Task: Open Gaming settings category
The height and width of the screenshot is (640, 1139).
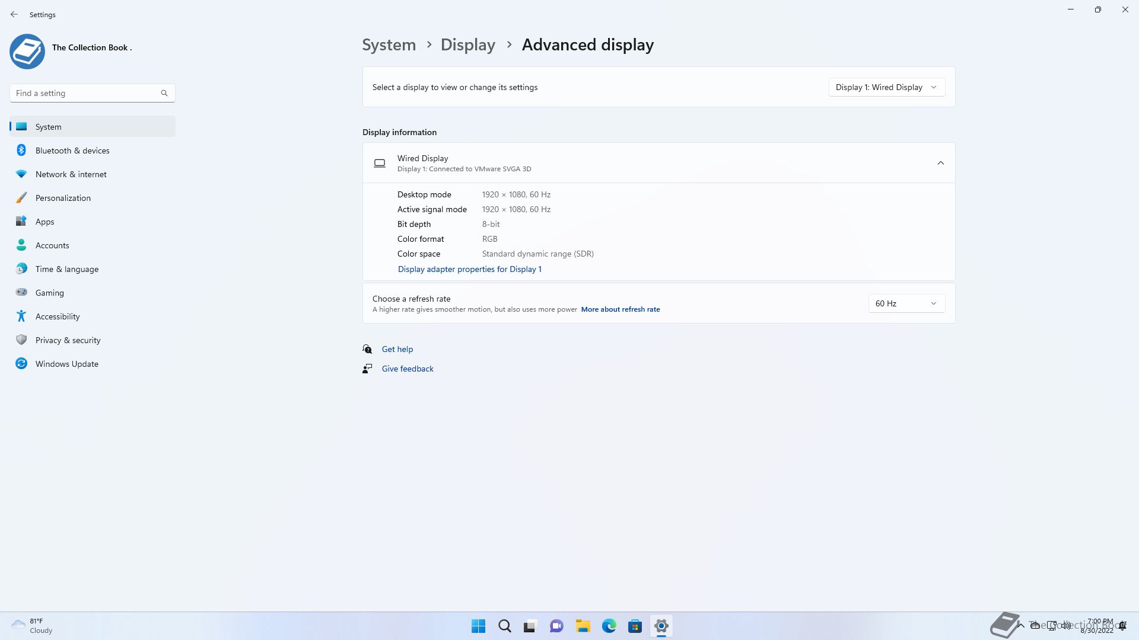Action: 49,293
